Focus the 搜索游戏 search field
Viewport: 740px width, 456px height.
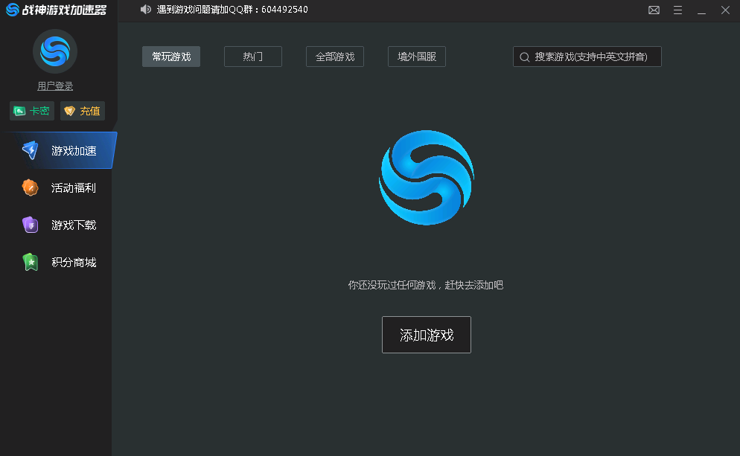[x=587, y=57]
